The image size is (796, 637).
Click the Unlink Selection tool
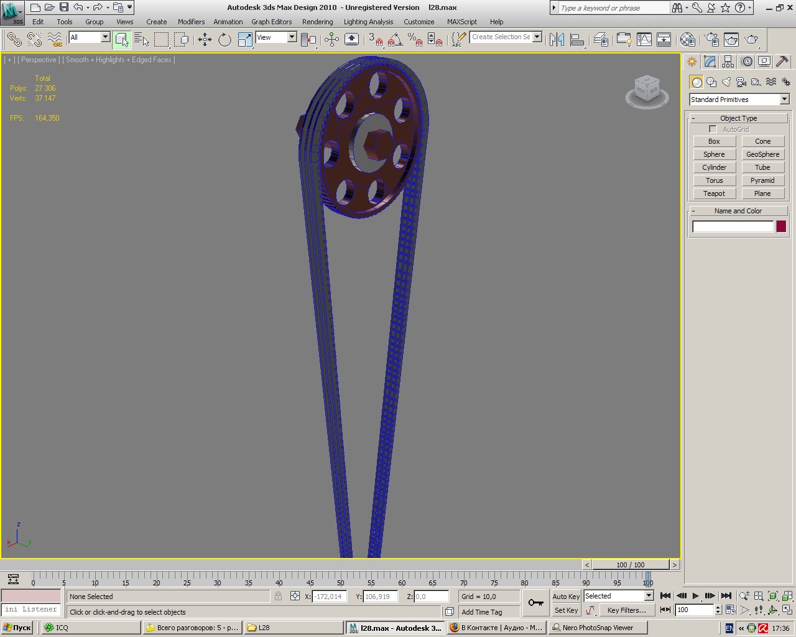tap(34, 40)
